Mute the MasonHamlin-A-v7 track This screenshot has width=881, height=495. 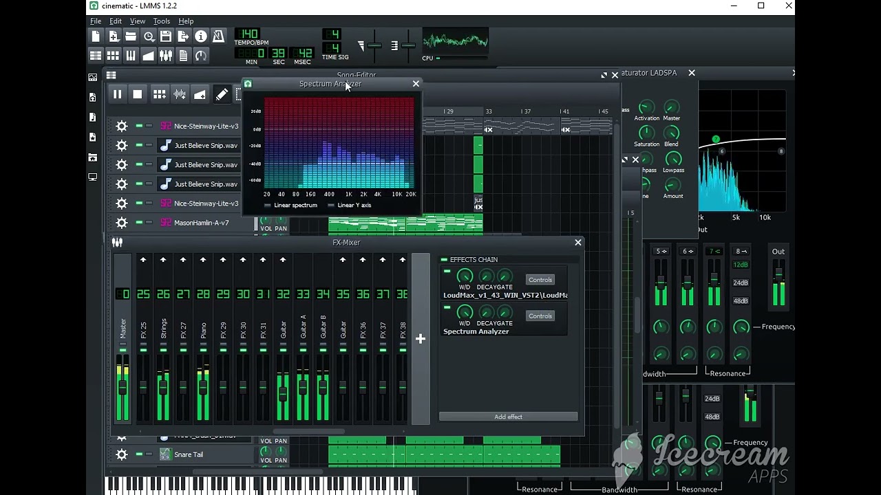coord(139,223)
